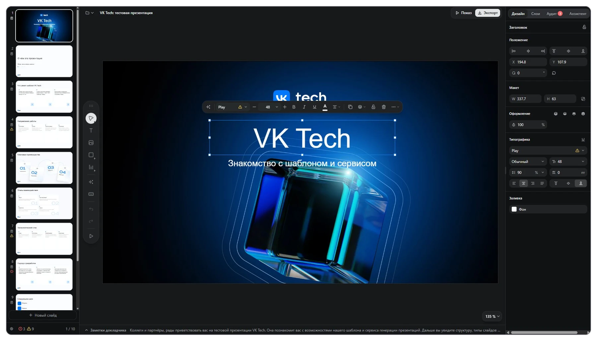Open the font size 48 dropdown in panel

[568, 161]
